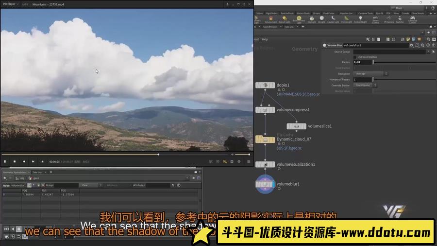Viewport: 437px width, 246px height.
Task: Switch to the Geometry Spreadsheet tab
Action: 15,173
